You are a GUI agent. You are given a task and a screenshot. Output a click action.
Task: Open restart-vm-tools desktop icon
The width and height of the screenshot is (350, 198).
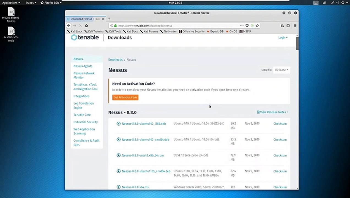pos(11,35)
